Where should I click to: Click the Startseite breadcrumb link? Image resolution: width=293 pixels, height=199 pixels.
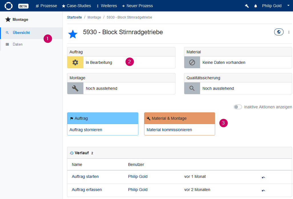(74, 17)
